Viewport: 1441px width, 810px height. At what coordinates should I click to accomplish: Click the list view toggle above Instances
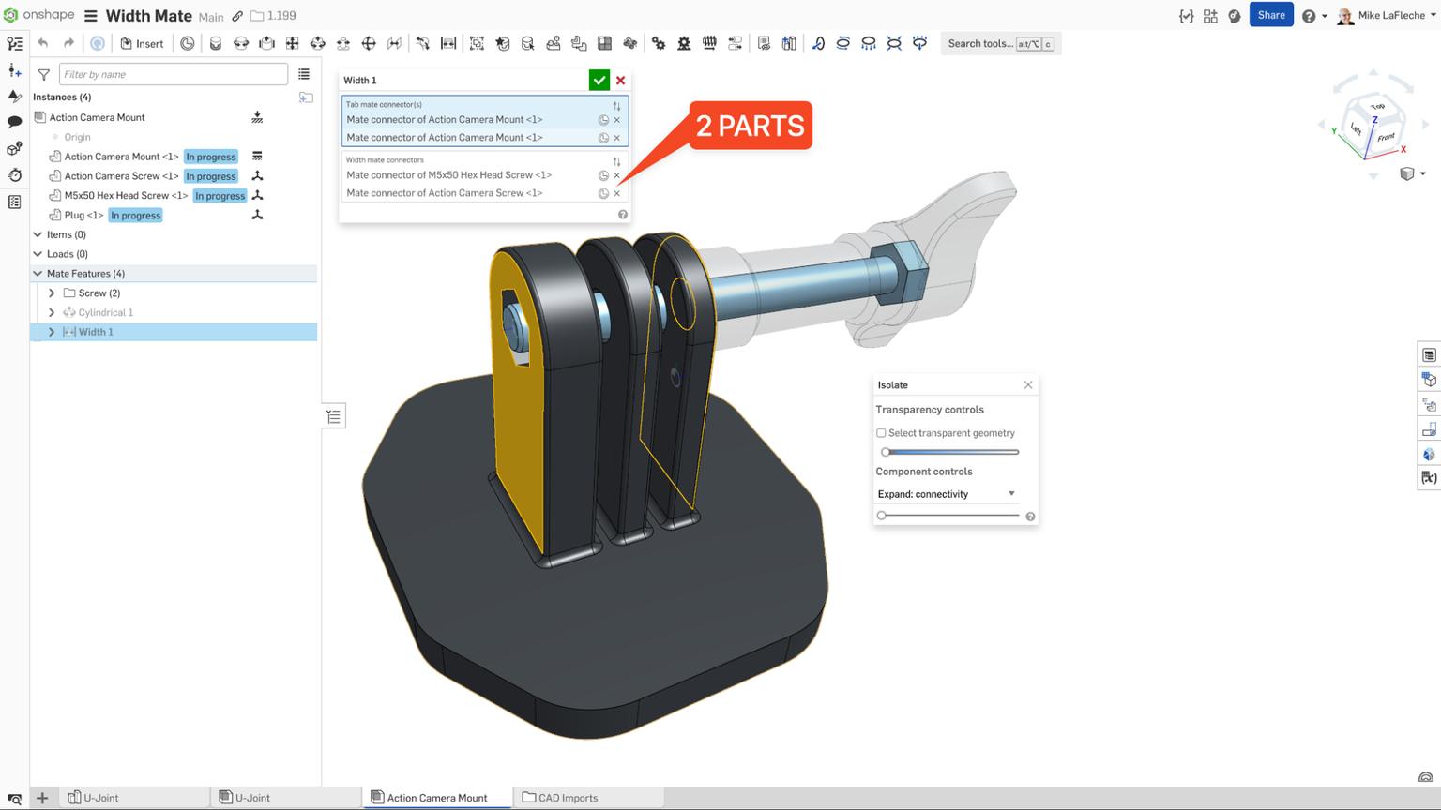pyautogui.click(x=304, y=74)
